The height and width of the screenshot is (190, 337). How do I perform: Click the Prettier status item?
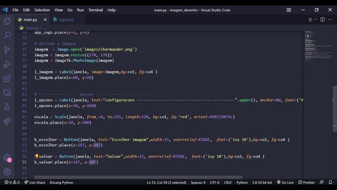306,182
